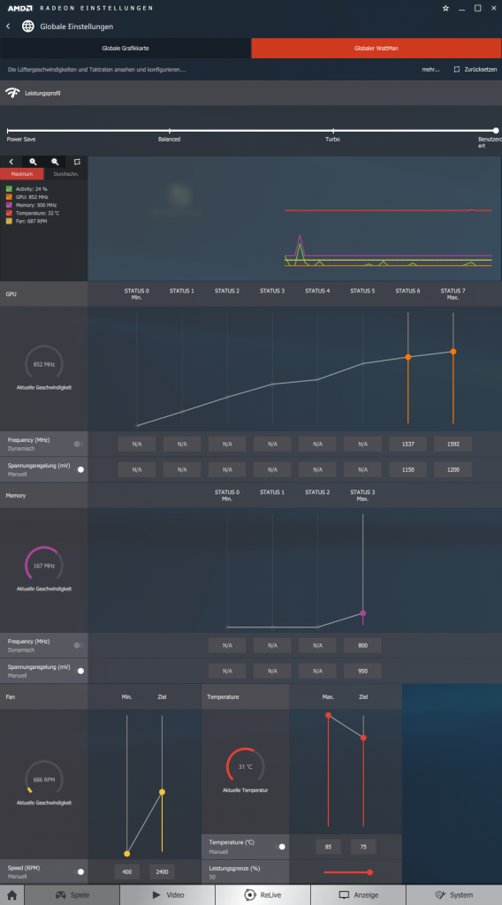This screenshot has width=502, height=905.
Task: Toggle Temperature (°C) manual switch
Action: (281, 847)
